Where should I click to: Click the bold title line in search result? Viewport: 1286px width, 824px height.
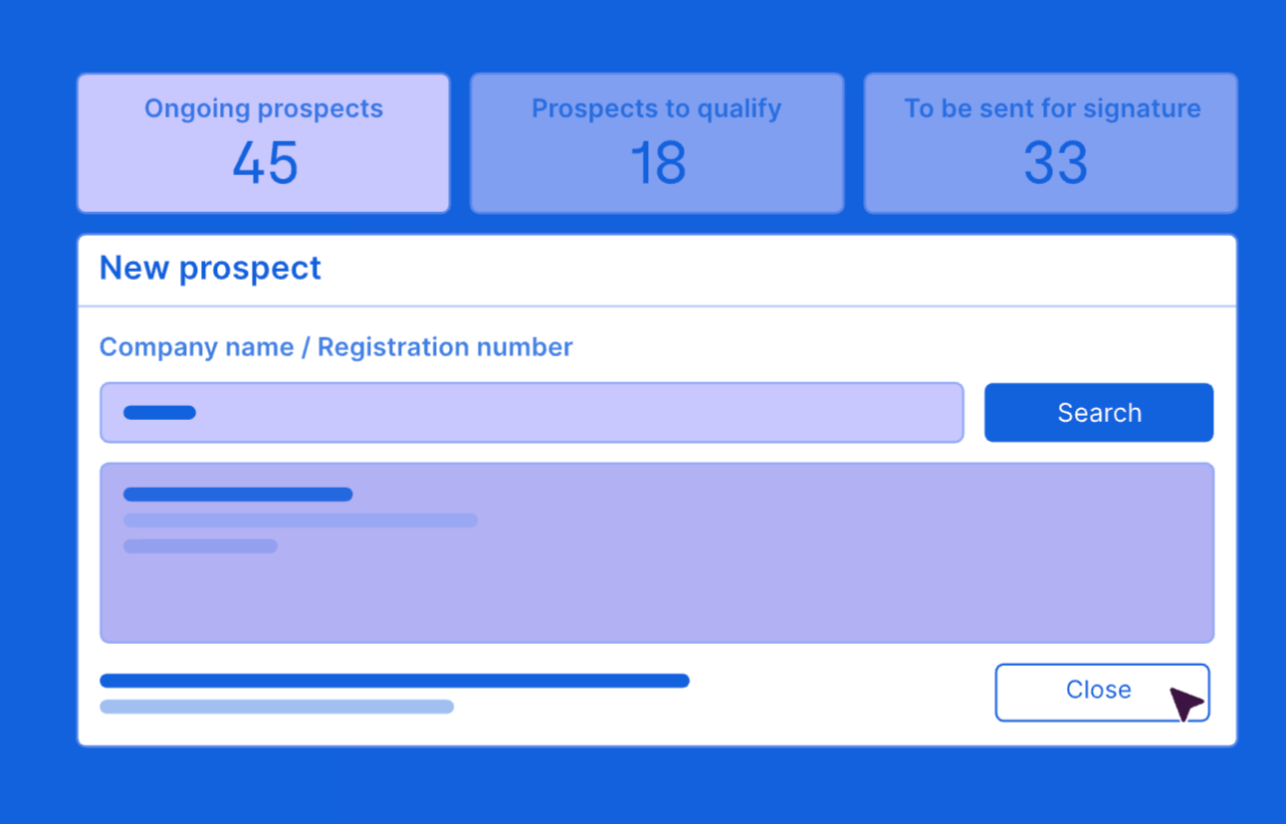[x=238, y=495]
